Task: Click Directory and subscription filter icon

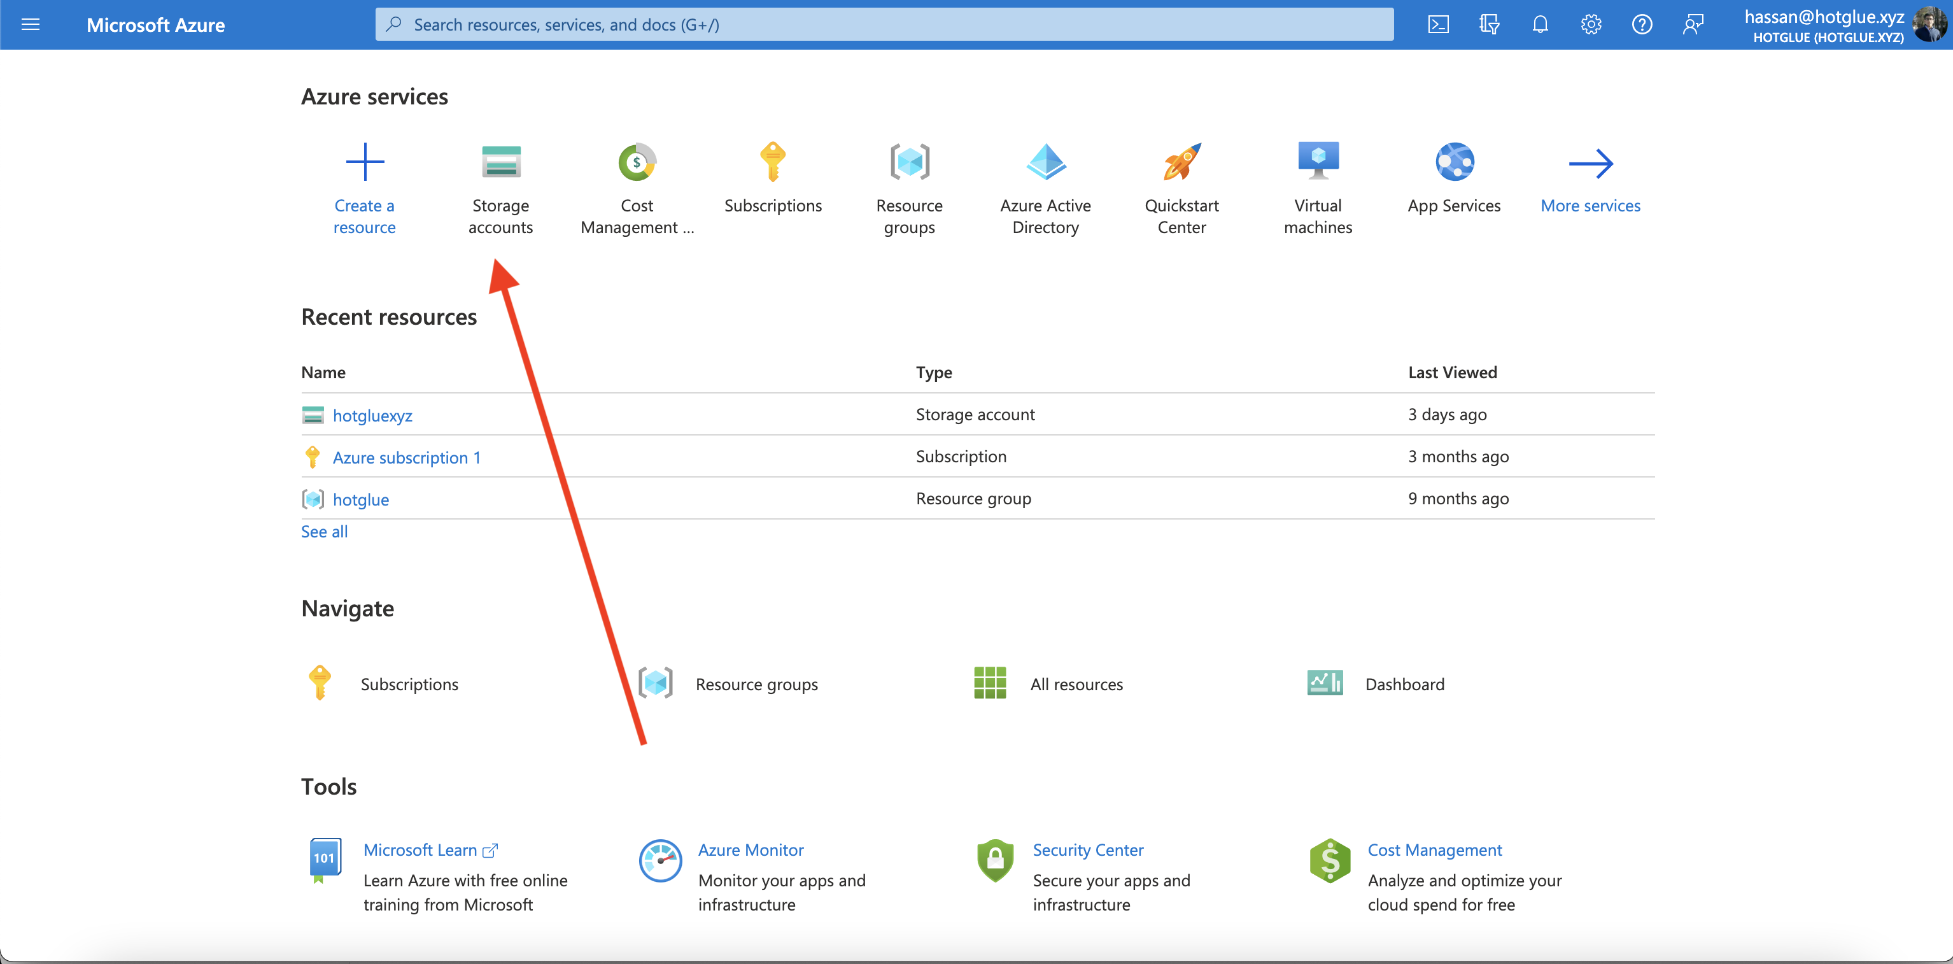Action: [1489, 25]
